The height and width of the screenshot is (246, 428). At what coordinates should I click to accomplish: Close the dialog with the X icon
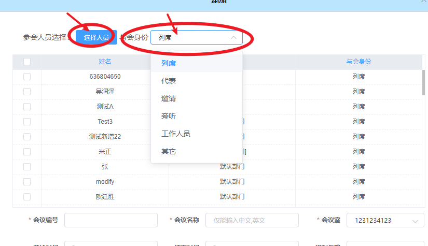(x=423, y=2)
